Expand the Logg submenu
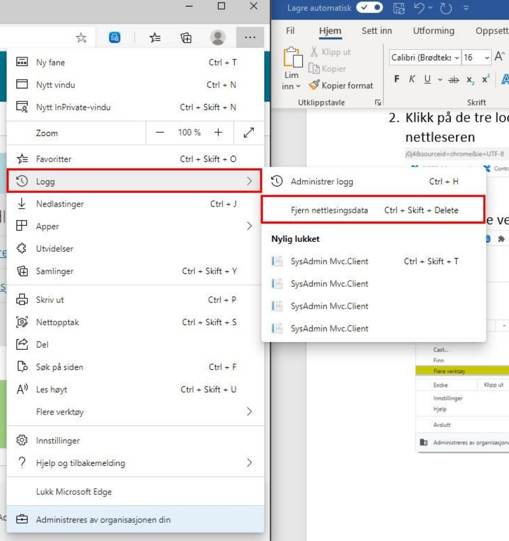Viewport: 509px width, 541px height. click(x=134, y=181)
